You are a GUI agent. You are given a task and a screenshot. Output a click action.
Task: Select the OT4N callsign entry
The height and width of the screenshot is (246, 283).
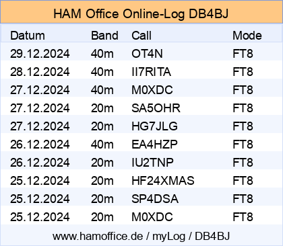[147, 54]
